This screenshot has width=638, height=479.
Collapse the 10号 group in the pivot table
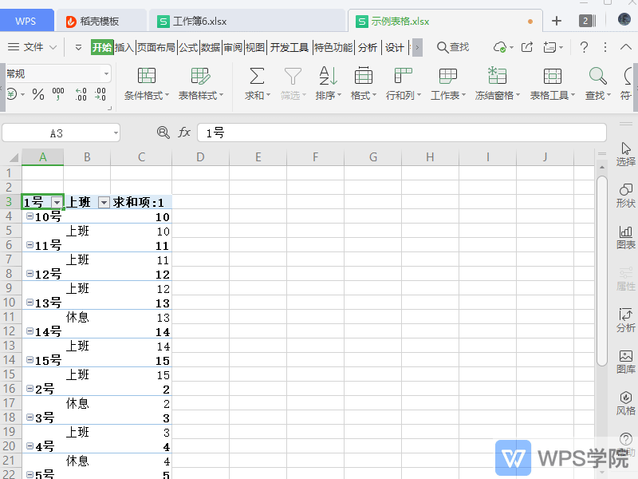coord(29,216)
